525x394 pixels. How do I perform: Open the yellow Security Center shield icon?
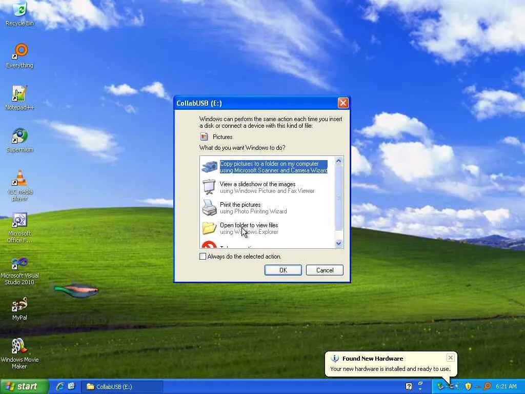click(x=468, y=387)
